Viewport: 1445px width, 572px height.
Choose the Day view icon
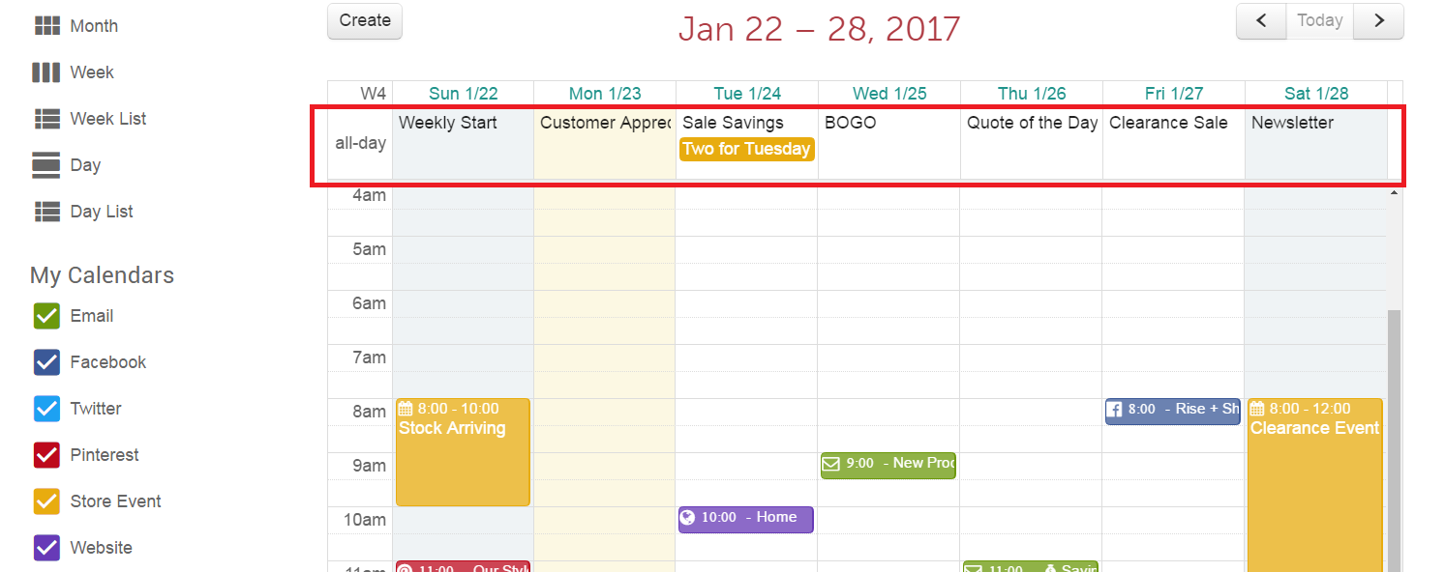click(x=46, y=165)
